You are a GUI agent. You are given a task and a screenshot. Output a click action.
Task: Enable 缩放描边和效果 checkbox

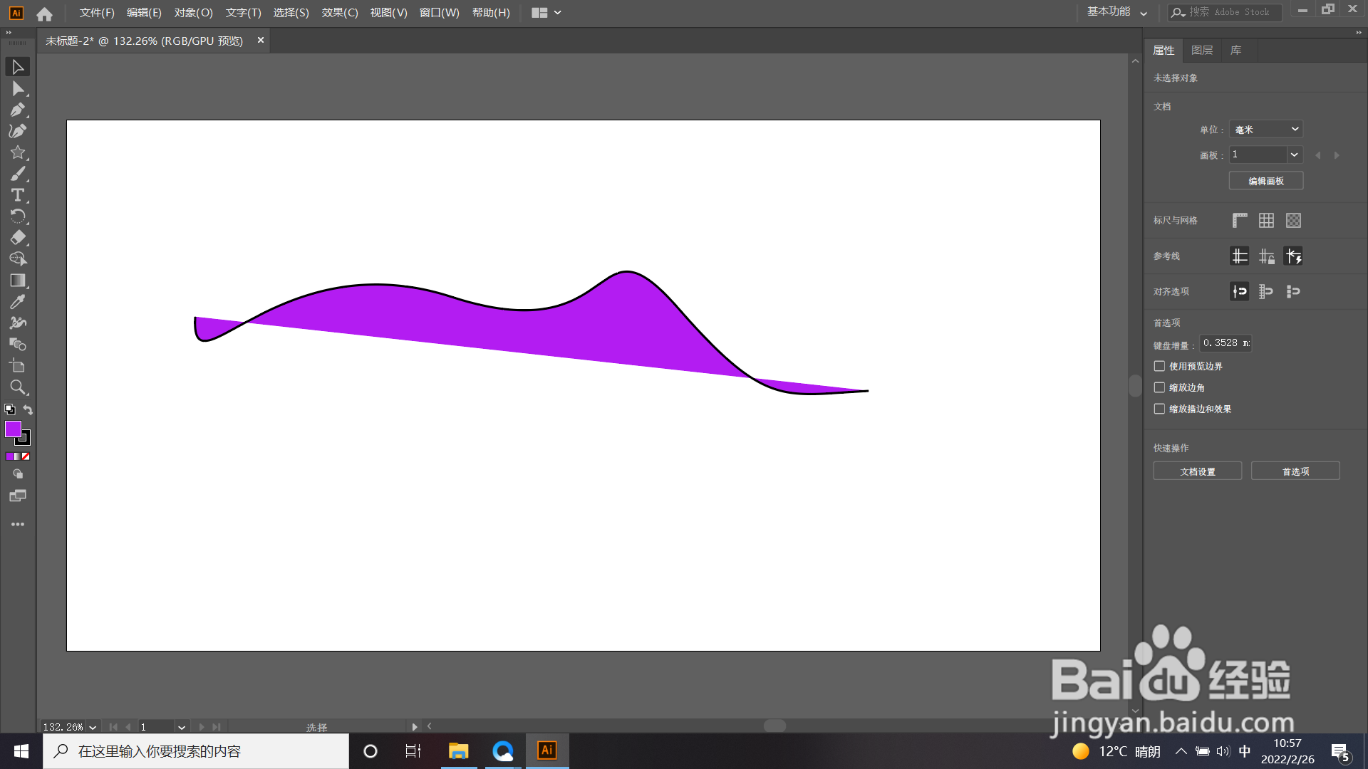click(1159, 409)
